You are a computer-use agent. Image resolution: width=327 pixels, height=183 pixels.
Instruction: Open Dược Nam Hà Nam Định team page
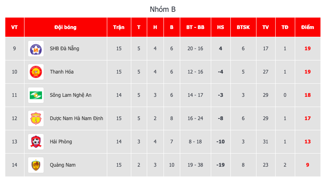click(76, 118)
